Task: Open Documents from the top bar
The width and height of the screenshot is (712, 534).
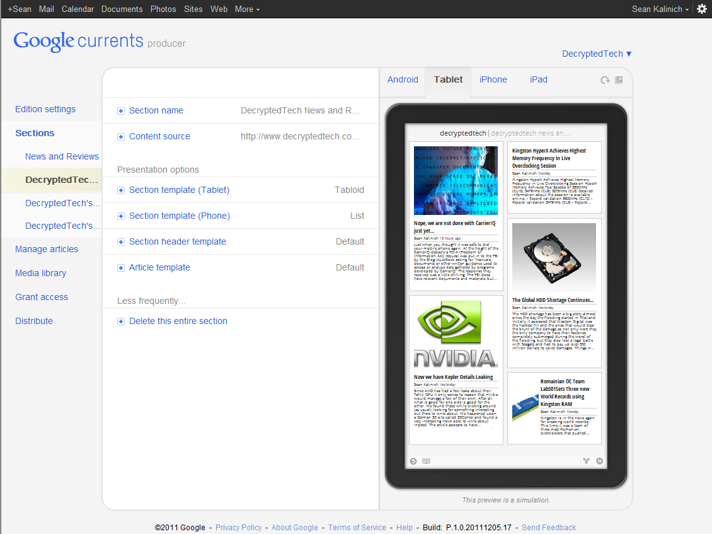Action: 122,9
